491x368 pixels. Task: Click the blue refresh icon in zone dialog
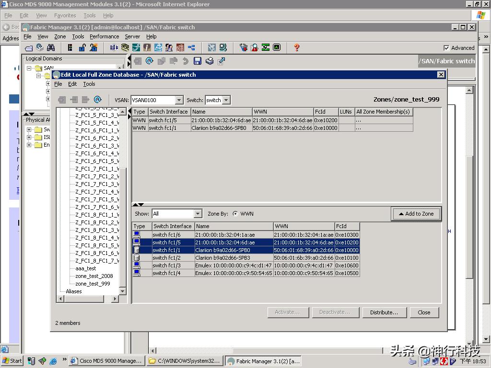[x=98, y=100]
